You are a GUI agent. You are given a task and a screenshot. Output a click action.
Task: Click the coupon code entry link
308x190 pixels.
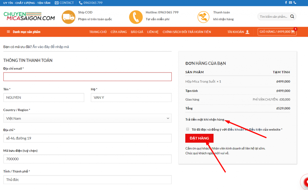coord(51,47)
